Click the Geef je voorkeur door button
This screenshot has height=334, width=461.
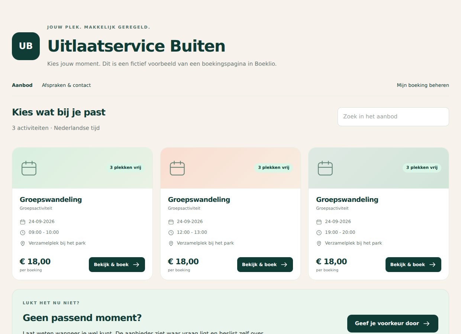(x=393, y=324)
